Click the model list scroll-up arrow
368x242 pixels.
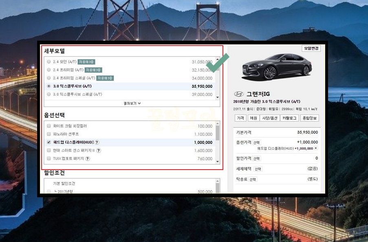(218, 59)
